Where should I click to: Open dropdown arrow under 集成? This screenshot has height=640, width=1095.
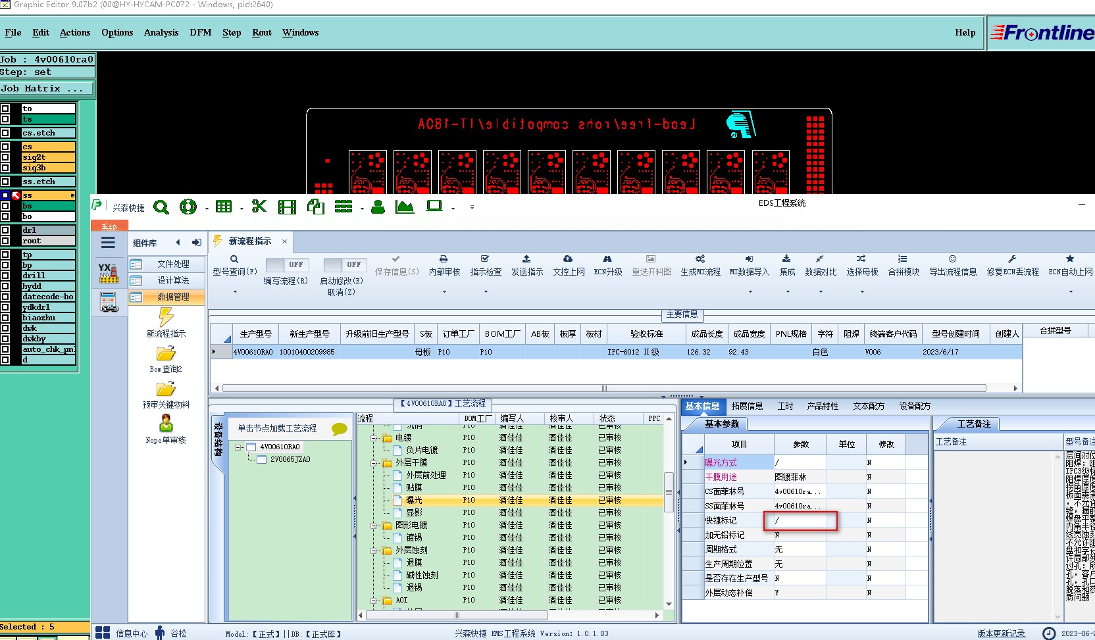[787, 291]
